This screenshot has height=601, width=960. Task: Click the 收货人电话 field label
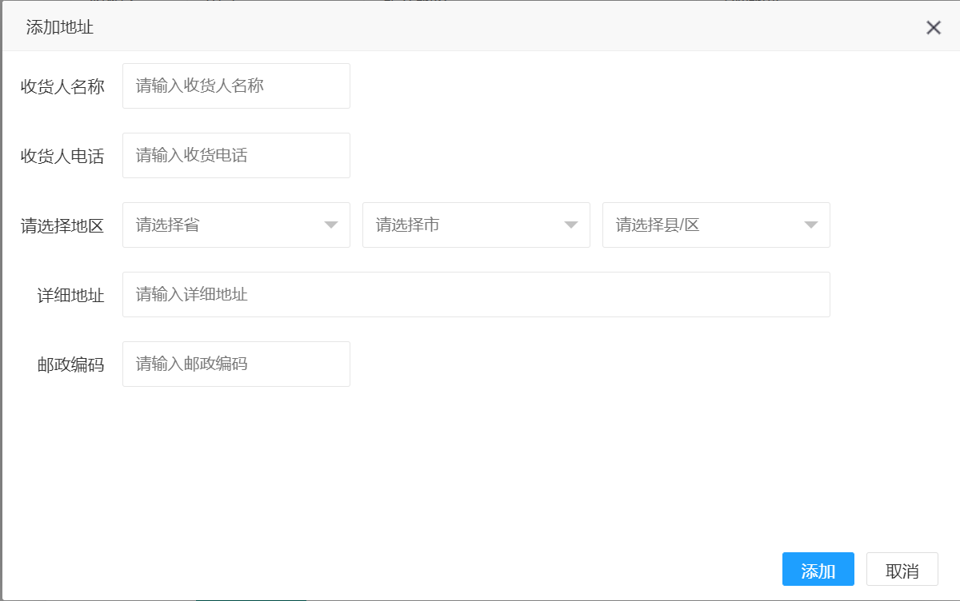(60, 155)
